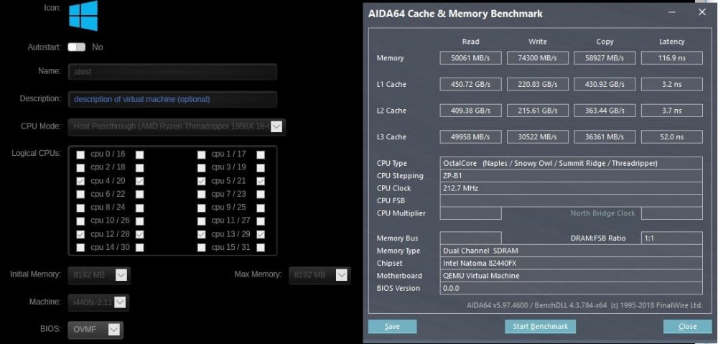Close the AIDA64 window with X

point(702,12)
